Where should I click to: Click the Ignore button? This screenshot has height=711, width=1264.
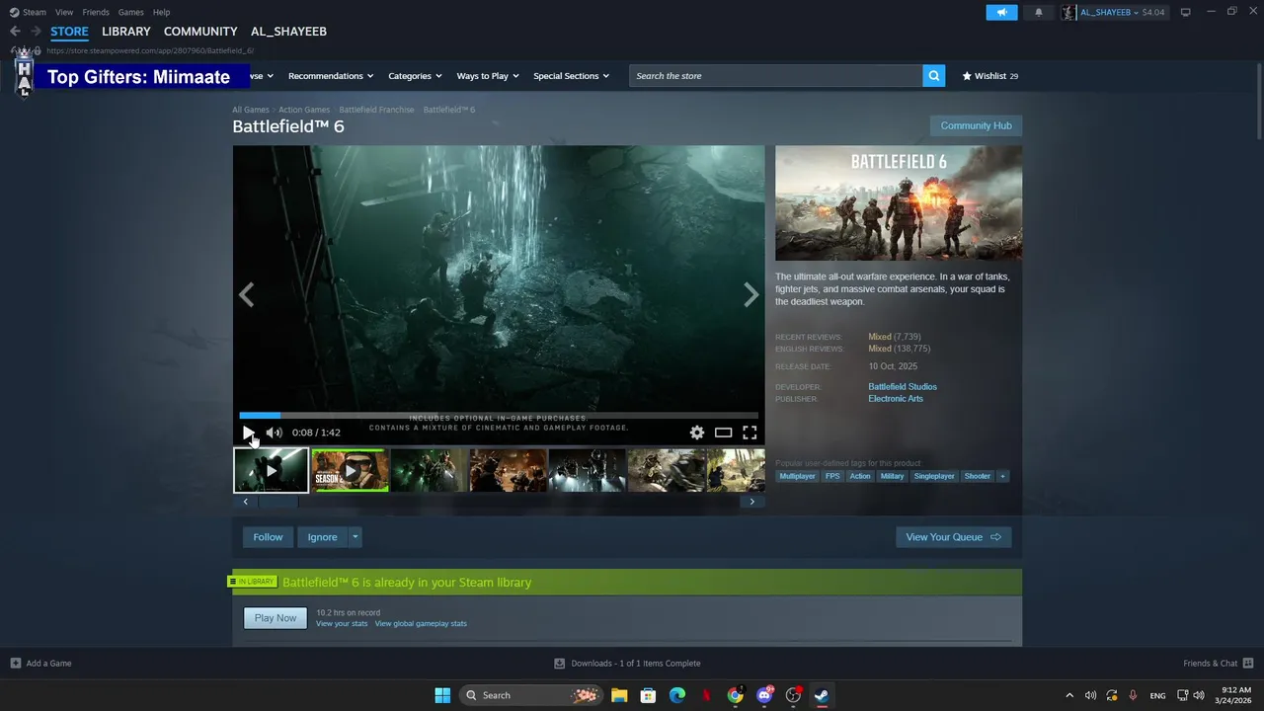pos(322,537)
